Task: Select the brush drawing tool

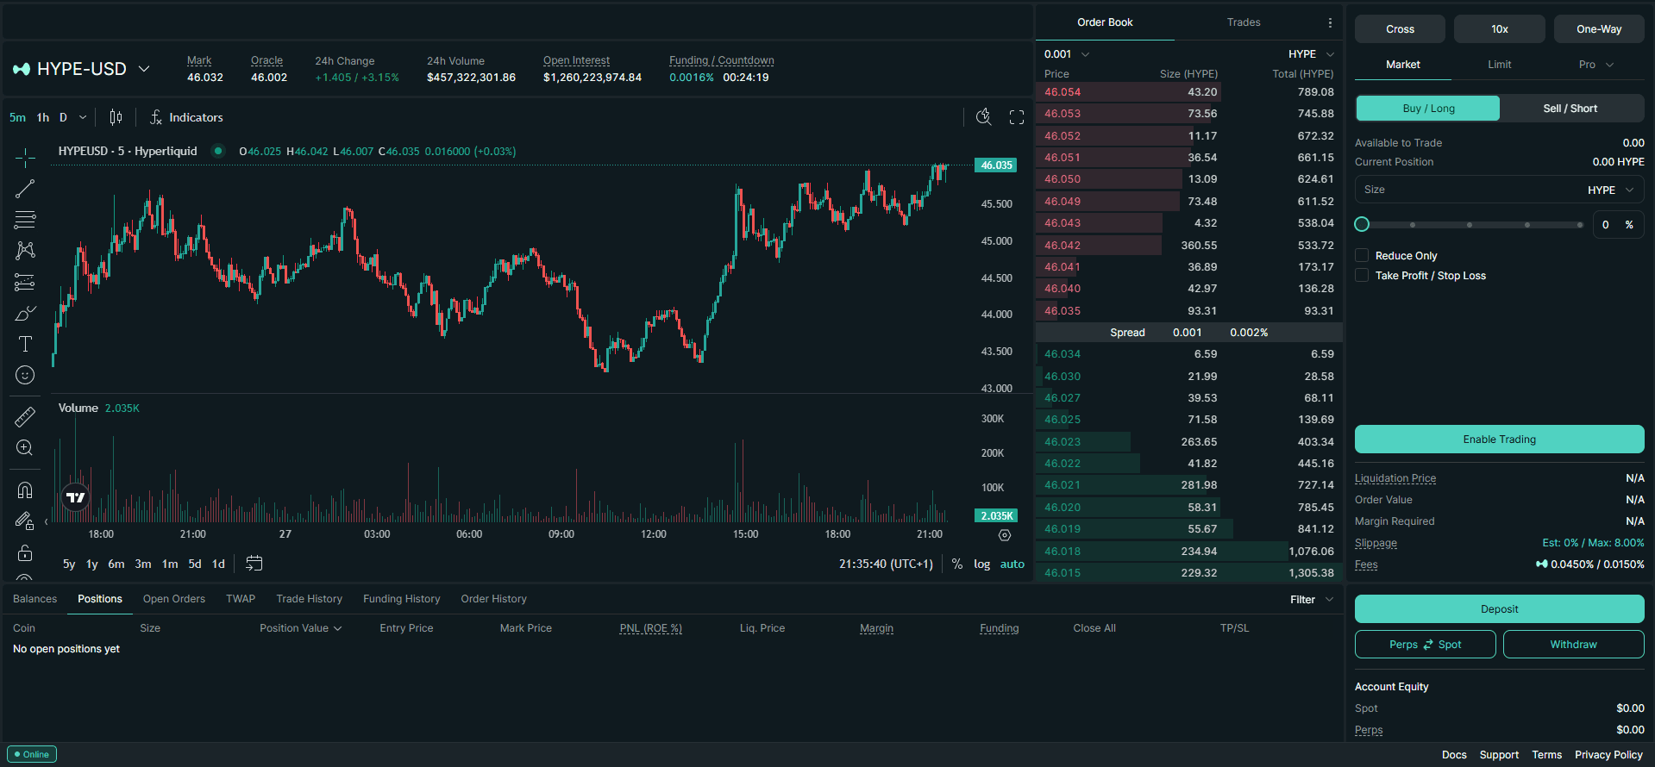Action: click(x=25, y=313)
